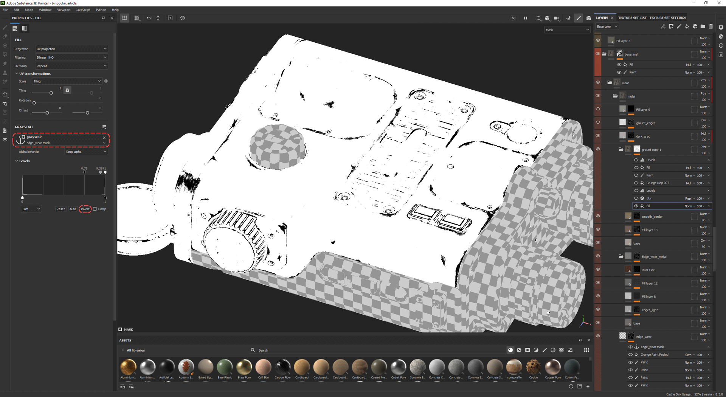Viewport: 726px width, 397px height.
Task: Open the Lum channel dropdown
Action: [31, 209]
